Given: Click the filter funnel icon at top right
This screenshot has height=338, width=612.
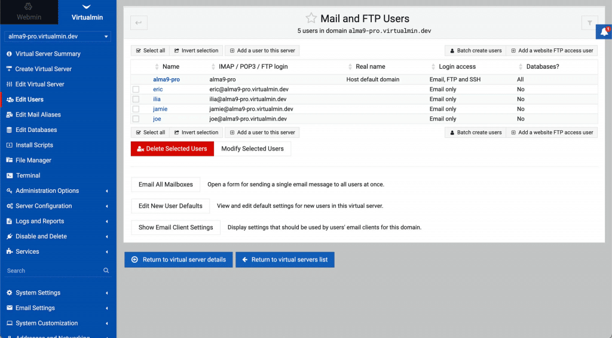Looking at the screenshot, I should click(x=589, y=23).
